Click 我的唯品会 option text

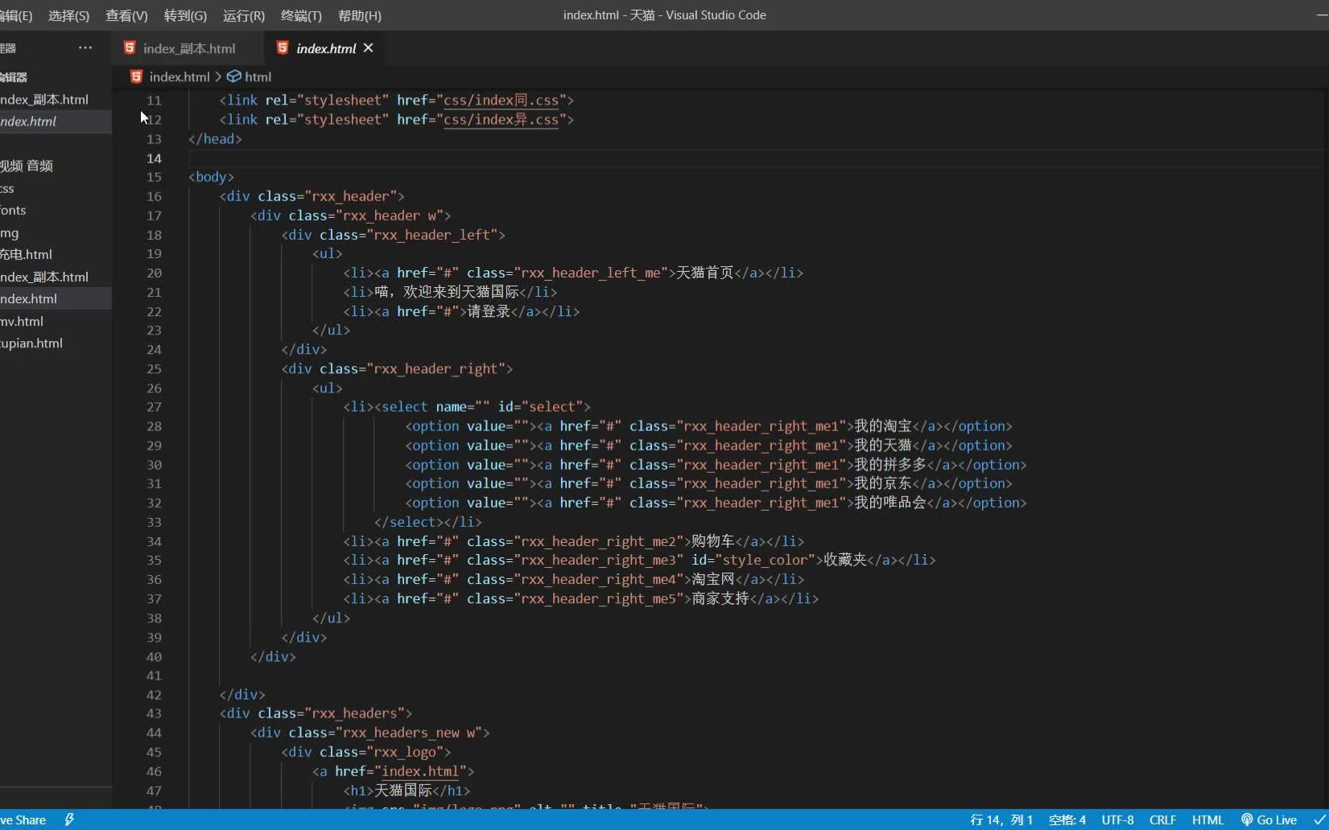(890, 503)
